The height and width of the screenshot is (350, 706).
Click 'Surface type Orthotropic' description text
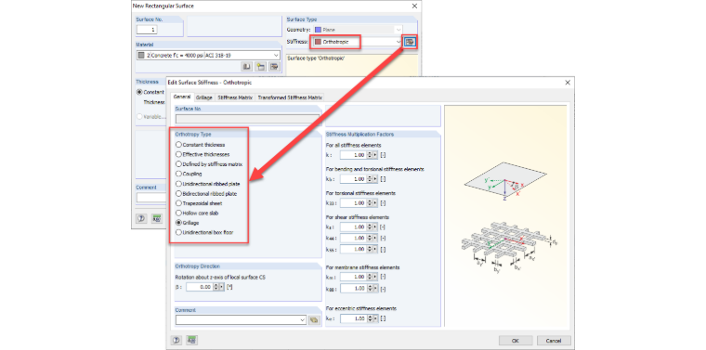(x=316, y=58)
